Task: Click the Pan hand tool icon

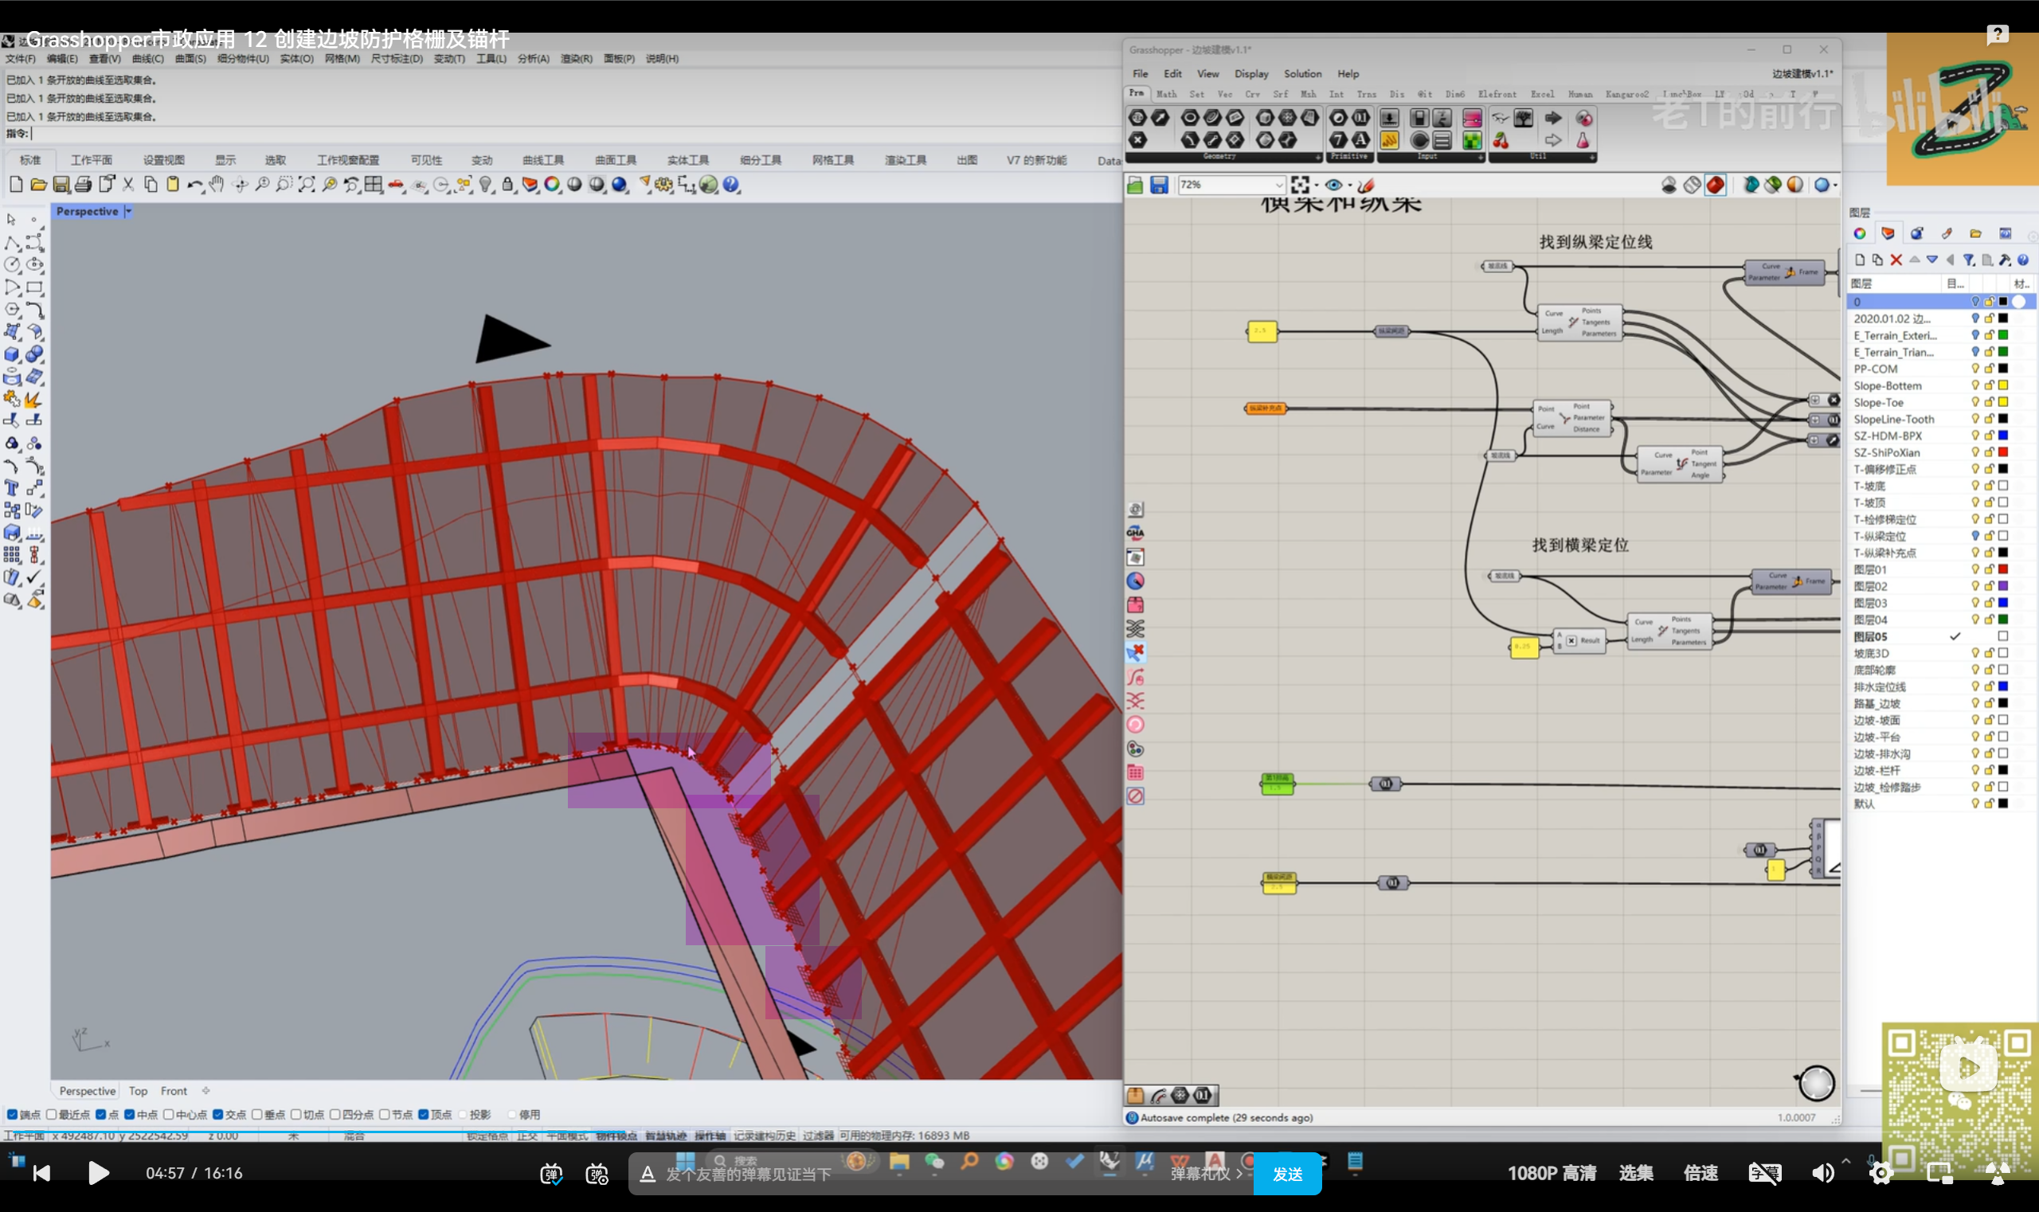Action: (217, 185)
